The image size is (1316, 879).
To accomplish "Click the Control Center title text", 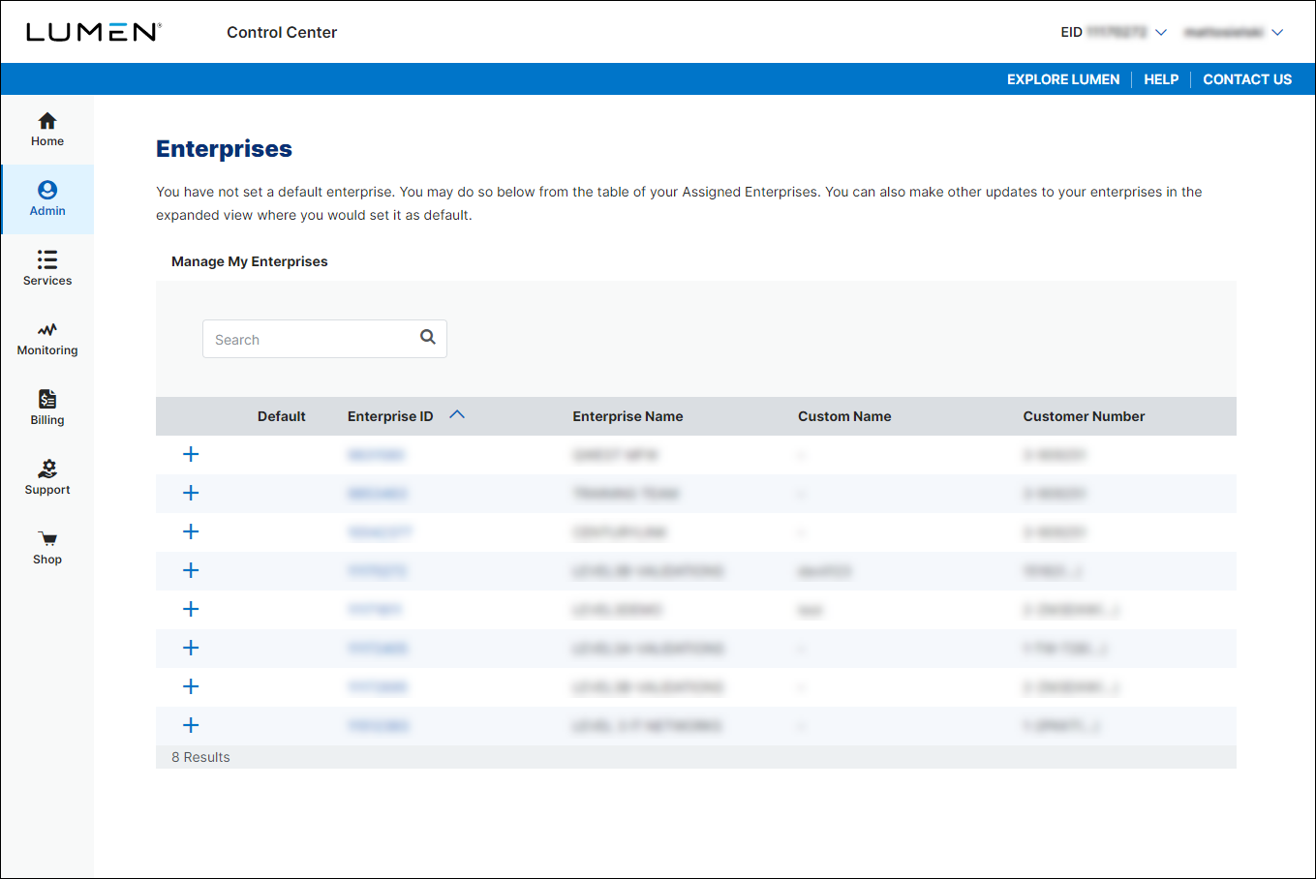I will [282, 32].
